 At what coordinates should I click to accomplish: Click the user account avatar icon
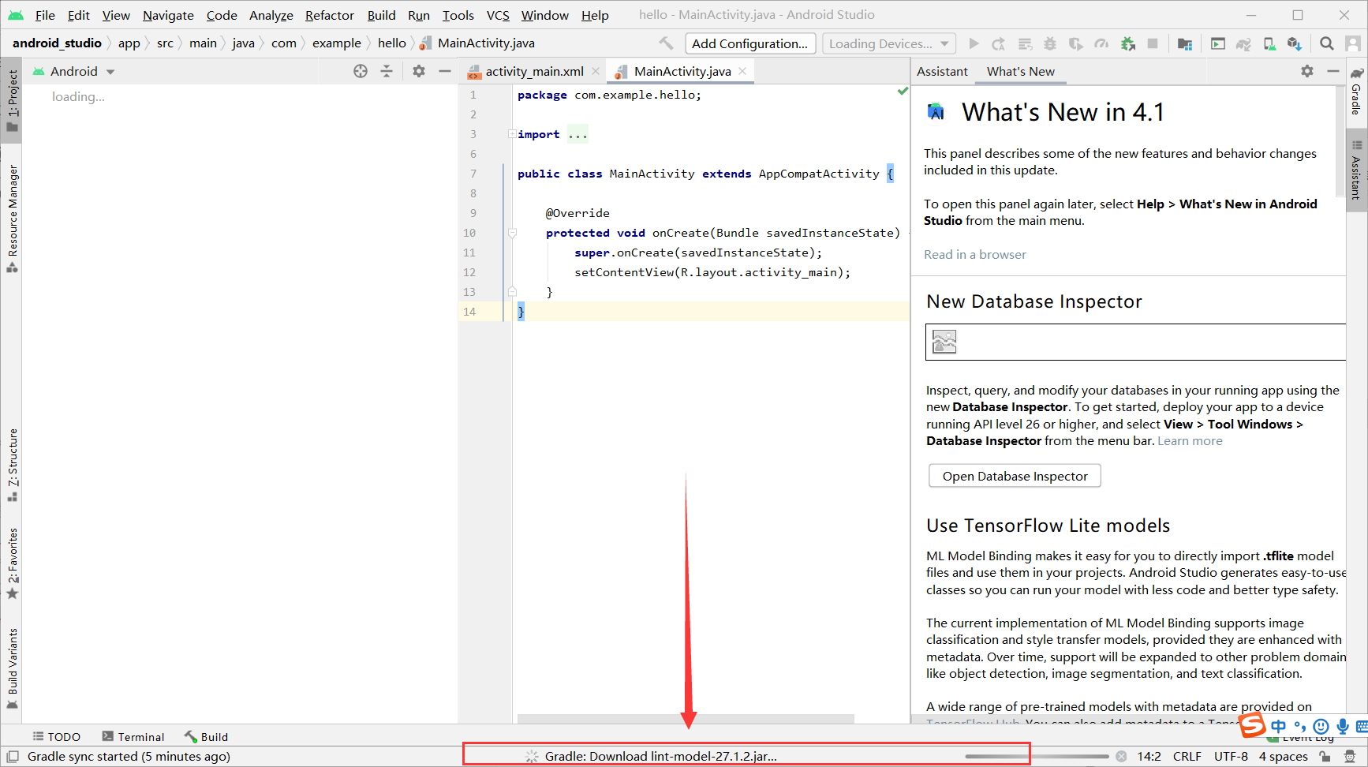(x=1353, y=43)
